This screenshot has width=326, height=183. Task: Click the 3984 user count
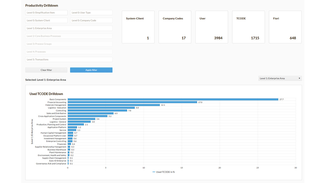pyautogui.click(x=218, y=38)
